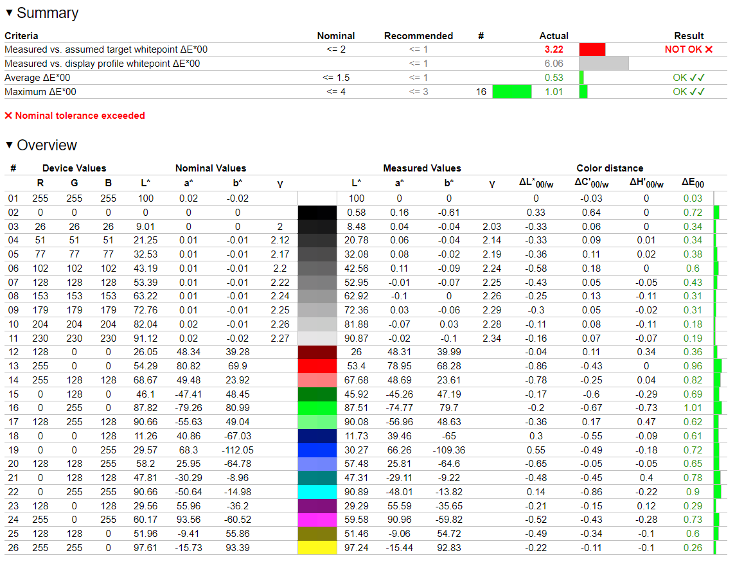
Task: Select the blue swatch in row 19
Action: 317,450
